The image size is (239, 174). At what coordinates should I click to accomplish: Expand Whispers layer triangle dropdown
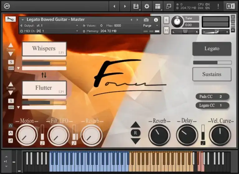pyautogui.click(x=18, y=68)
